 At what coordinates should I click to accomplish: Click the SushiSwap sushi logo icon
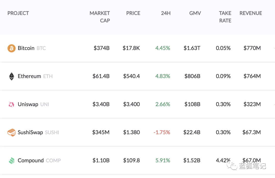pos(11,132)
